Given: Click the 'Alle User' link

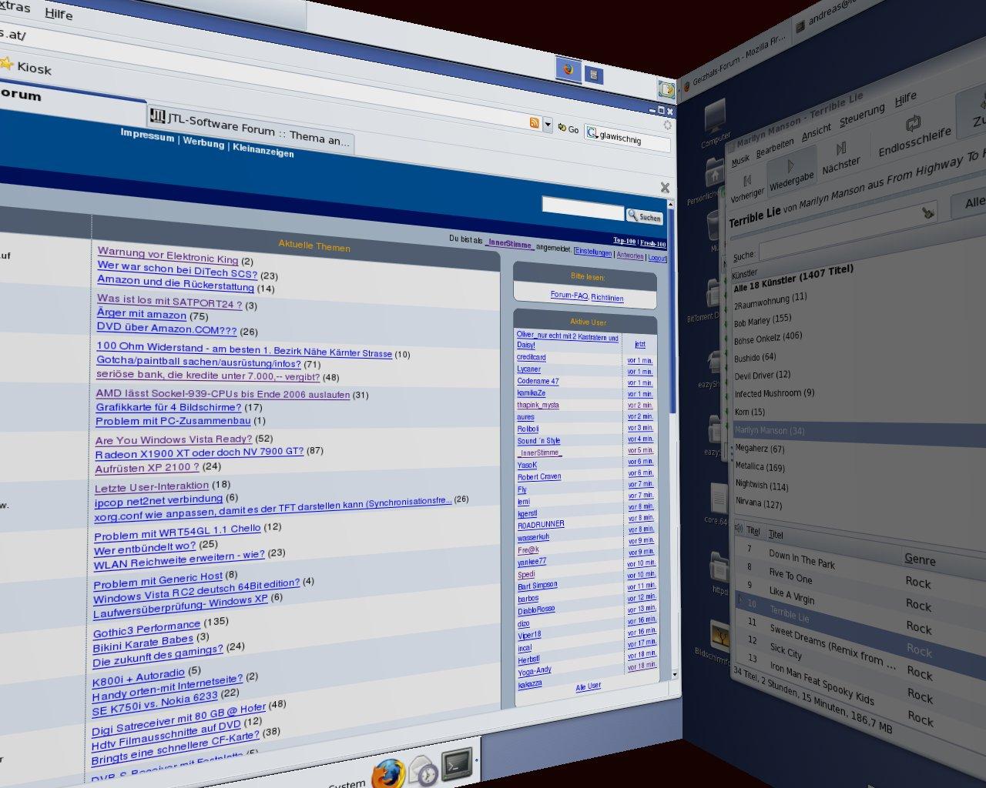Looking at the screenshot, I should [x=589, y=686].
